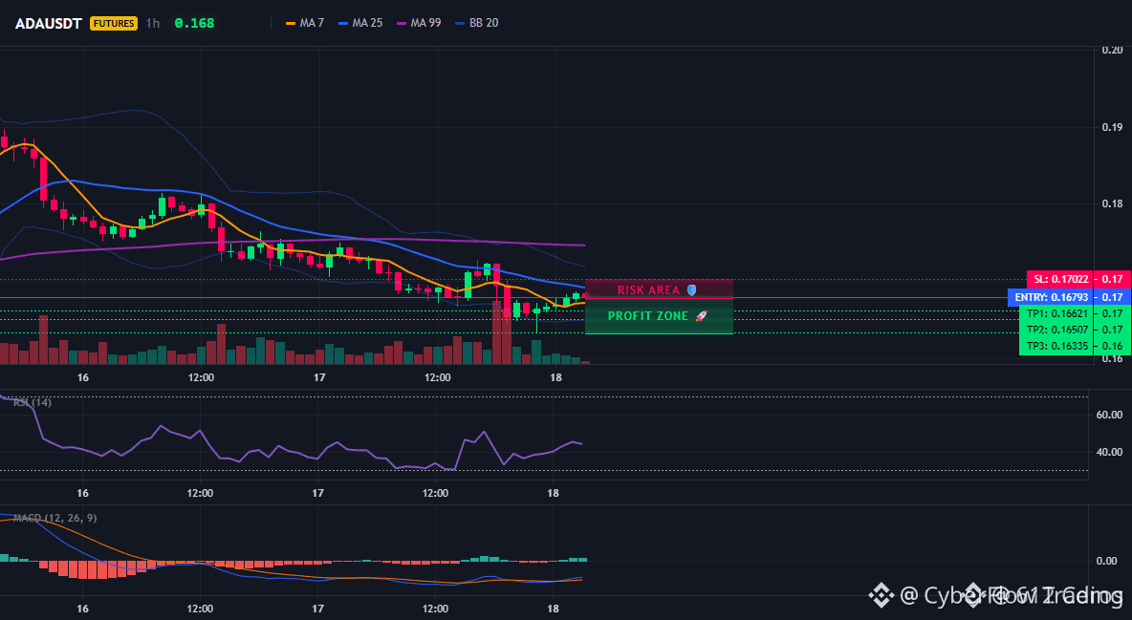Click the shield icon in RISK AREA
Screen dimensions: 1132x620
click(x=691, y=290)
